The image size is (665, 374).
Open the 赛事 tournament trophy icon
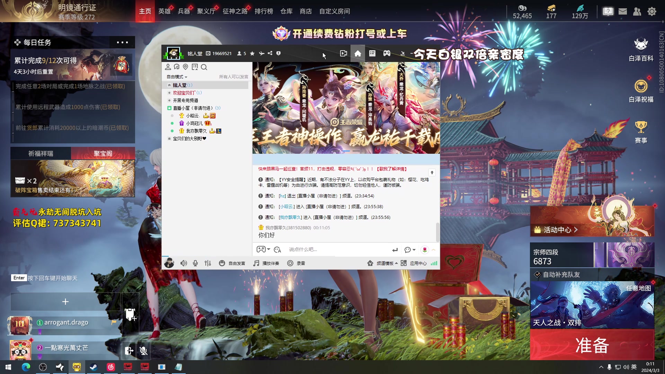pyautogui.click(x=641, y=132)
